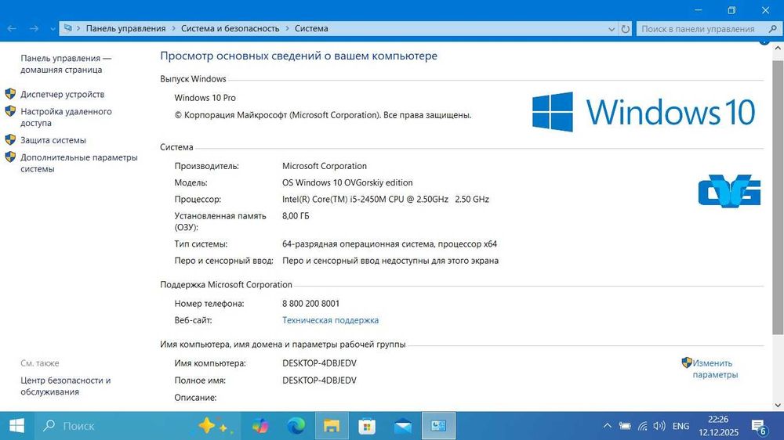Viewport: 784px width, 440px height.
Task: Go back using the back arrow
Action: click(12, 28)
